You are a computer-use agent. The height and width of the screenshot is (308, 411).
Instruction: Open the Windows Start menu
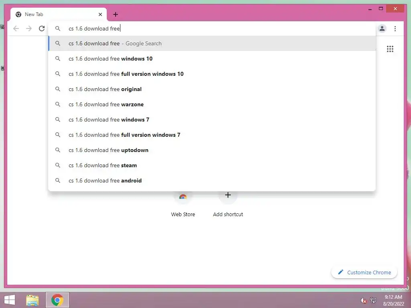[10, 300]
